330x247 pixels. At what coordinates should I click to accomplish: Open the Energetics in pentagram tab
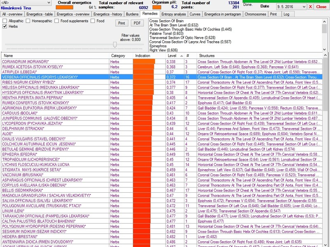(x=222, y=14)
